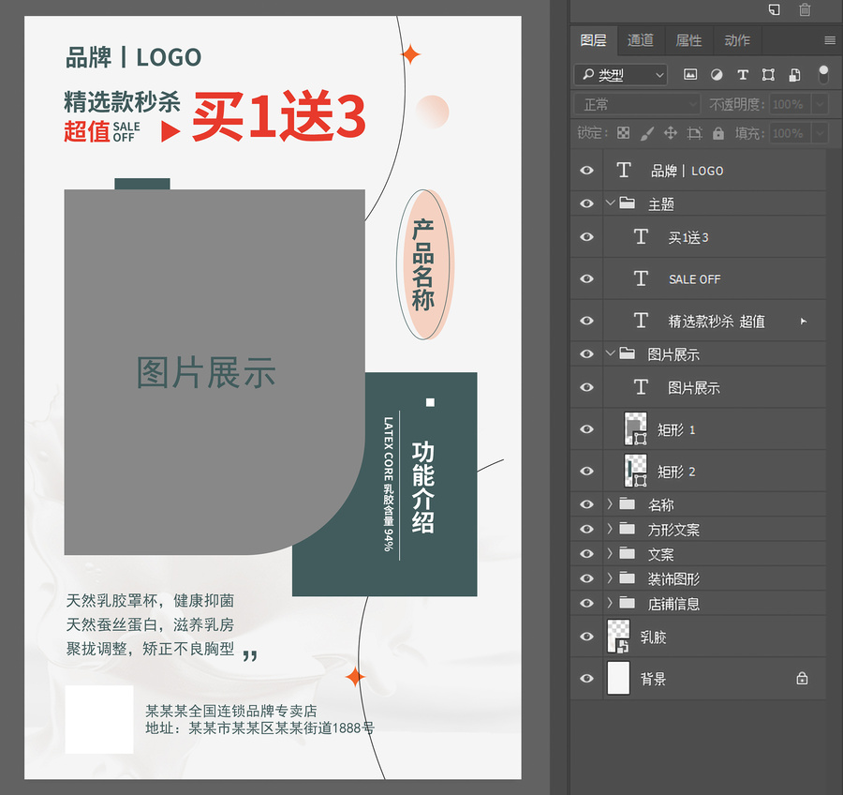This screenshot has height=795, width=843.
Task: Expand the 装饰图形 group
Action: click(x=610, y=578)
